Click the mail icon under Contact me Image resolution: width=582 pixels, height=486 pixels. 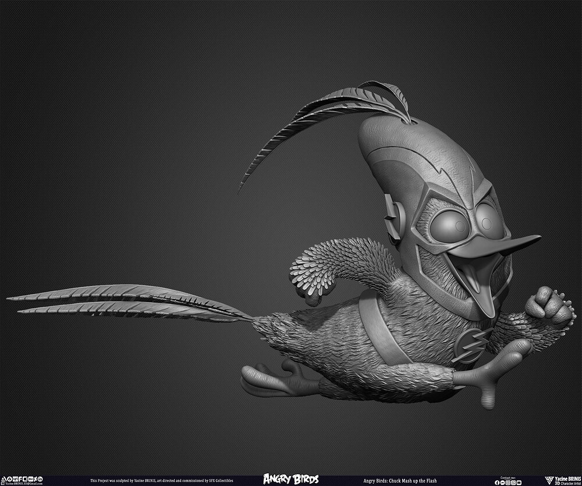tap(519, 483)
